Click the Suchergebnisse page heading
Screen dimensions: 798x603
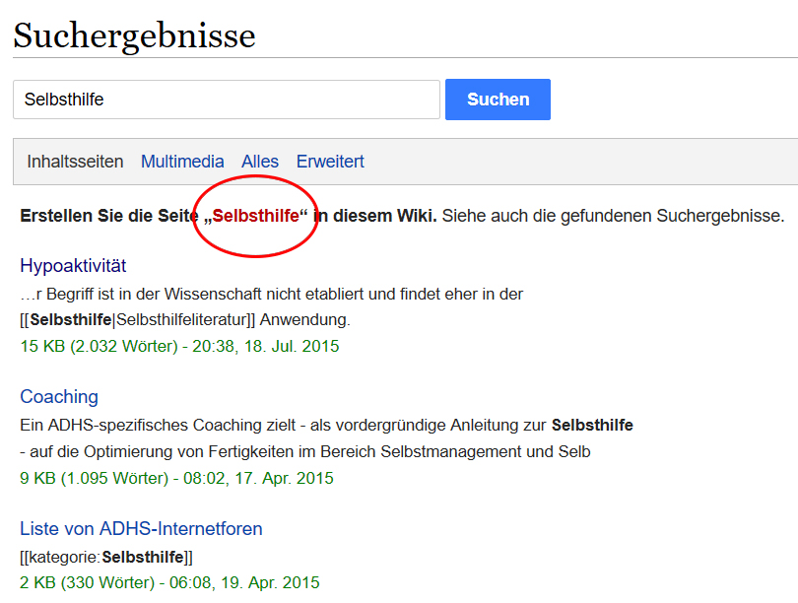(x=134, y=36)
